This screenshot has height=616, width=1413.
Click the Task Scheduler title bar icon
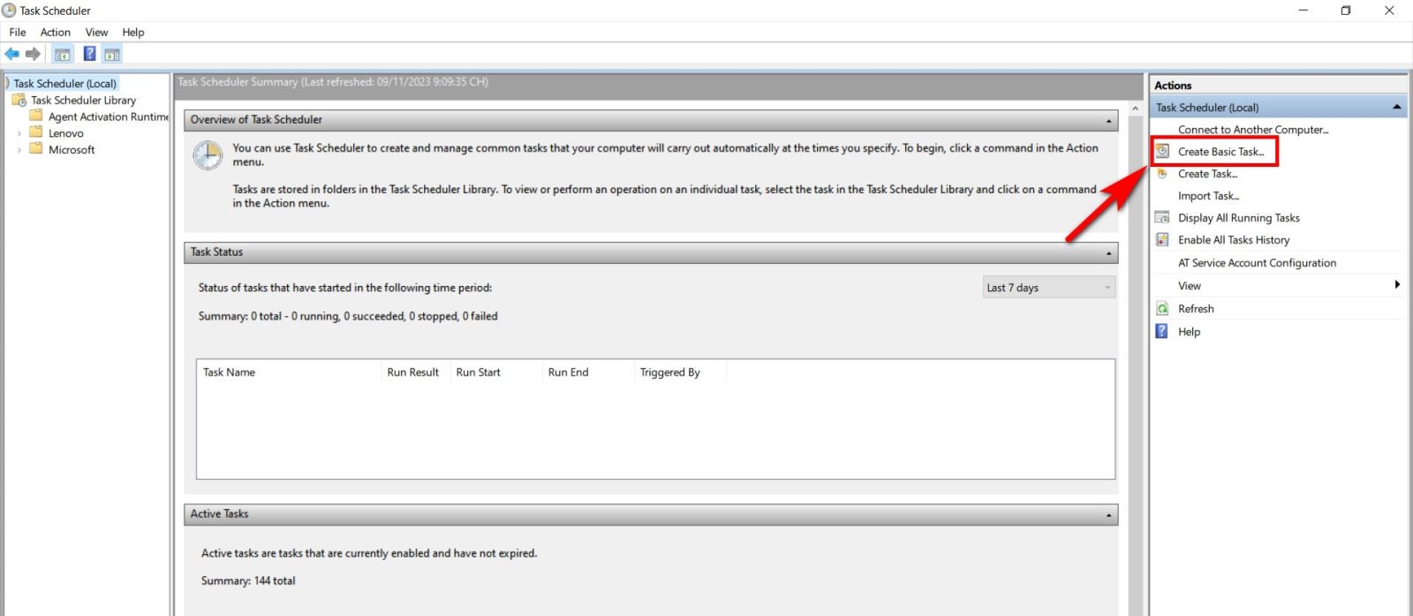(9, 11)
